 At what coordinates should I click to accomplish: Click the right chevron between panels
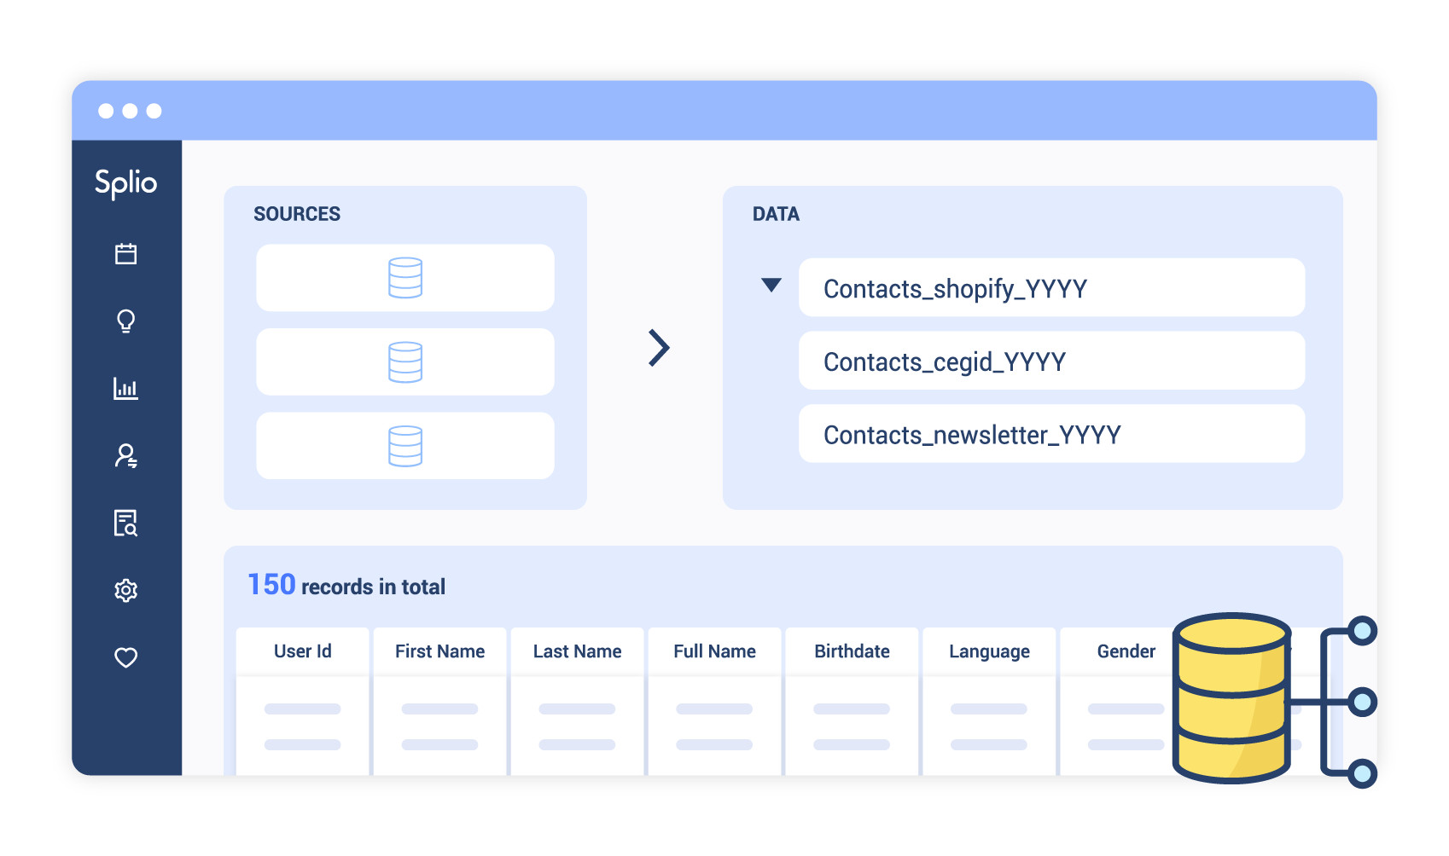(659, 348)
